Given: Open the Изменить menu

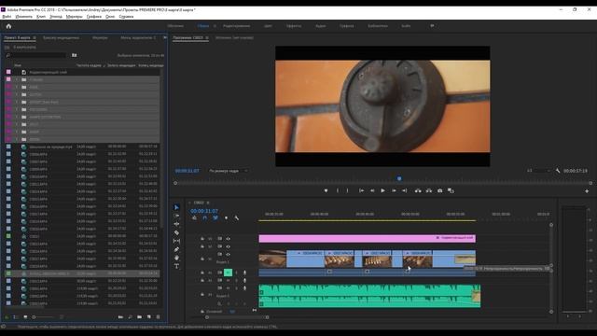Looking at the screenshot, I should 23,17.
